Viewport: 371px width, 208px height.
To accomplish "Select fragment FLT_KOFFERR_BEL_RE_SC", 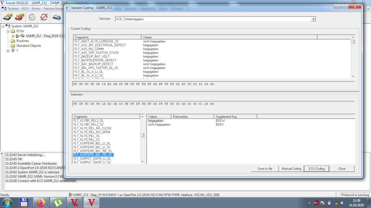I will pos(93,155).
